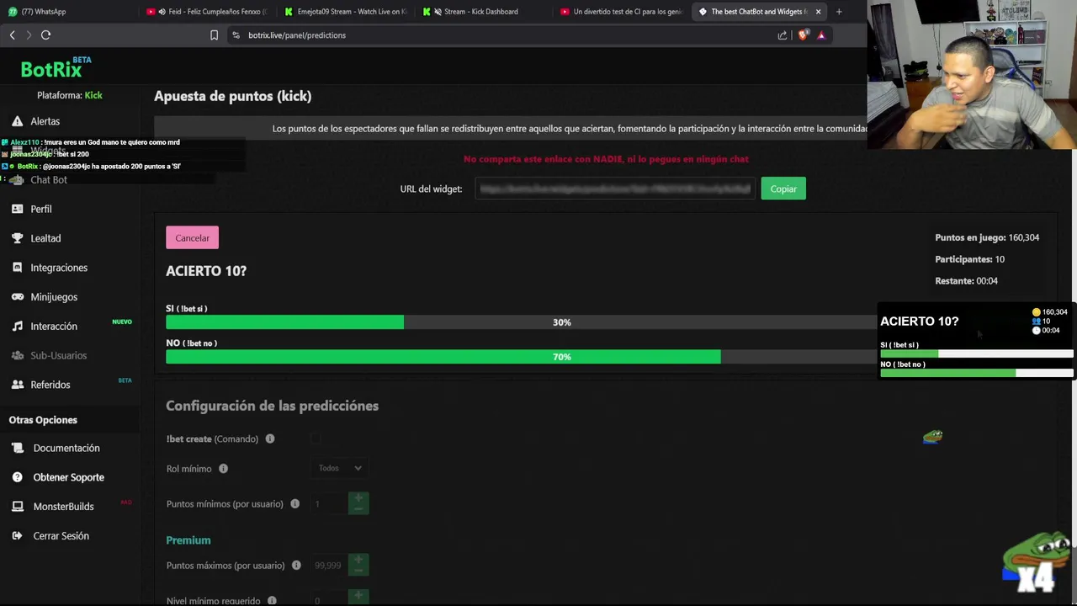This screenshot has height=606, width=1077.
Task: Open Integraciones in the sidebar
Action: tap(59, 268)
